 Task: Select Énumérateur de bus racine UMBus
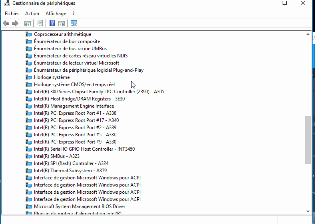pos(70,49)
